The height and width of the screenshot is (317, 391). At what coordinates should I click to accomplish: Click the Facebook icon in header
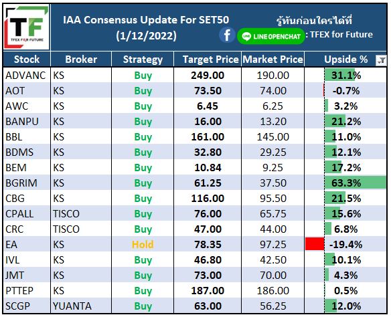coord(227,35)
